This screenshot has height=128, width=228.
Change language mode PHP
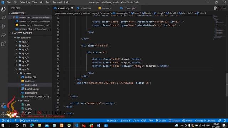pos(151,121)
